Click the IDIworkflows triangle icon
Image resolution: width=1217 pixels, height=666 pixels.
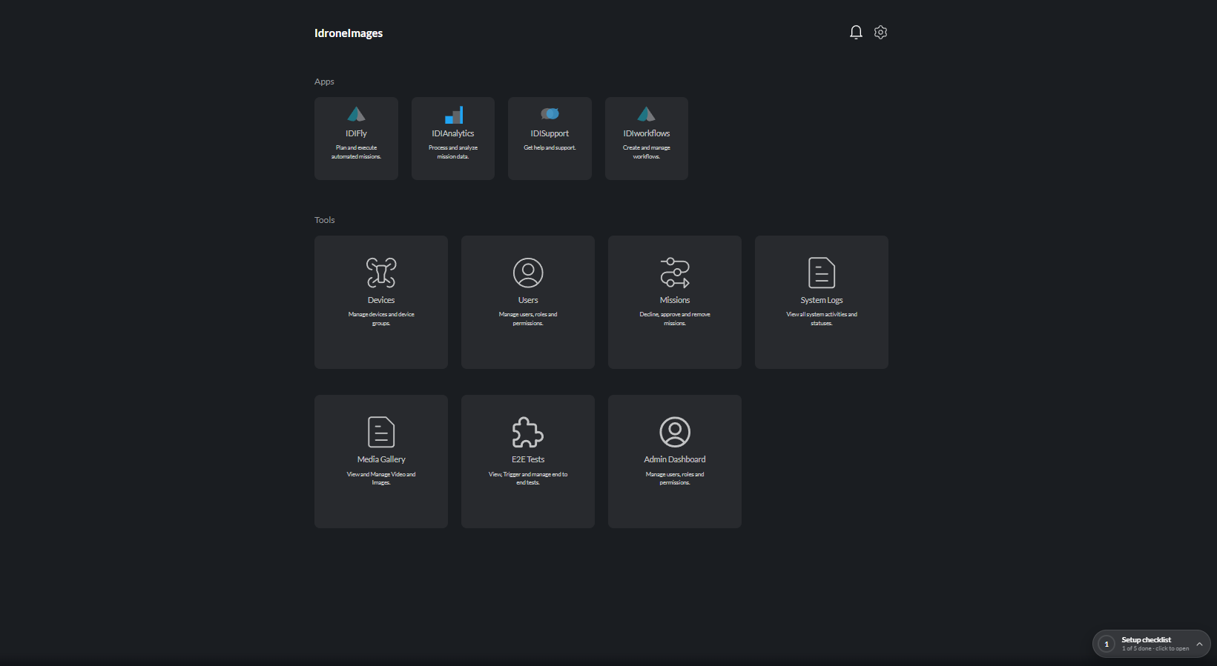(647, 114)
